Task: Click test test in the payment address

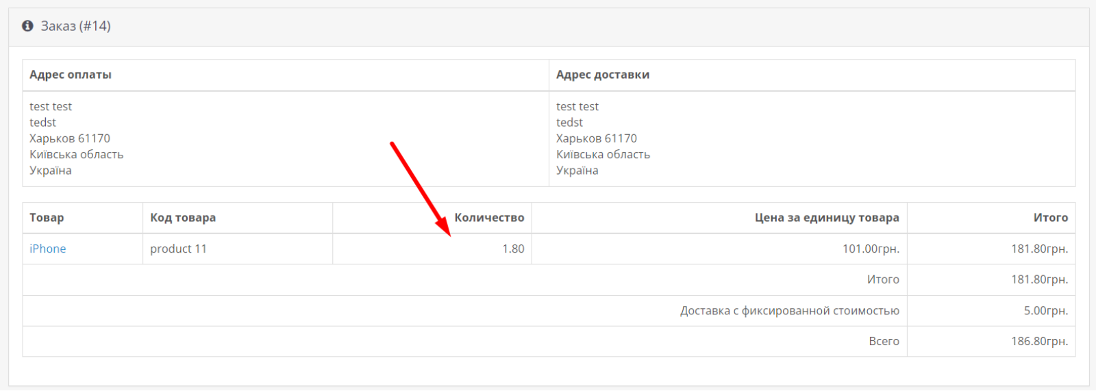Action: point(51,106)
